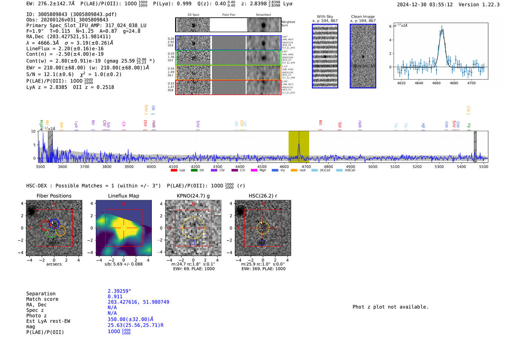Viewport: 526px width, 358px height.
Task: Click the 'ID: 3005809843' line
Action: (x=71, y=14)
